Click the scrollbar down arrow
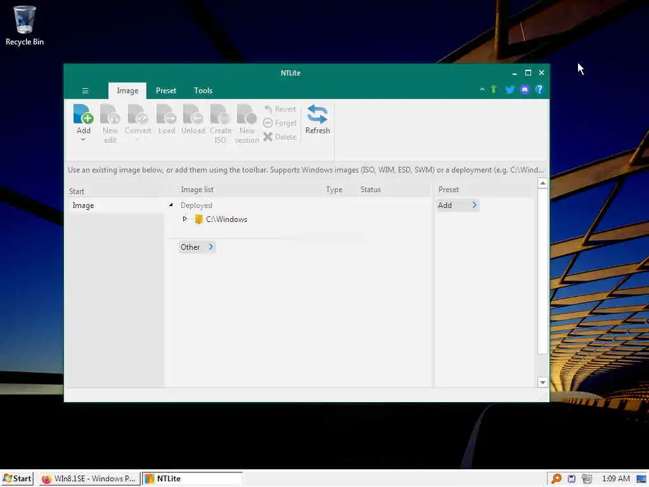This screenshot has height=487, width=649. tap(543, 382)
